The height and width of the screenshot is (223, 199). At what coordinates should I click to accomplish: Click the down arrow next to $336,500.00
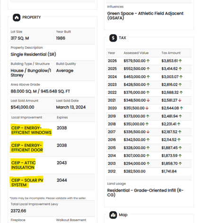pyautogui.click(x=148, y=132)
